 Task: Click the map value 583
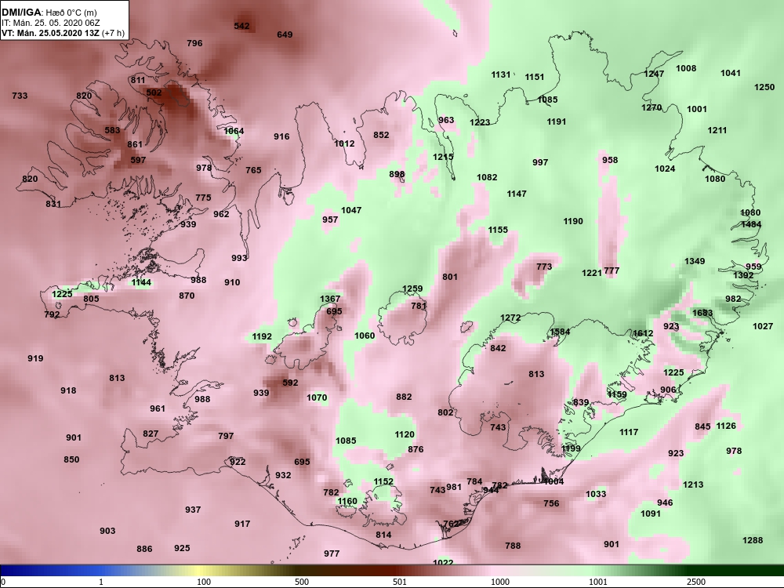coord(112,130)
